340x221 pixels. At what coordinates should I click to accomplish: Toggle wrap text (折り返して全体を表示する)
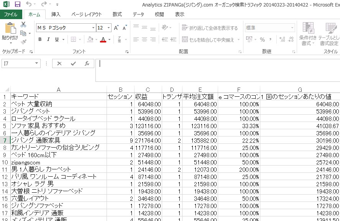210,28
